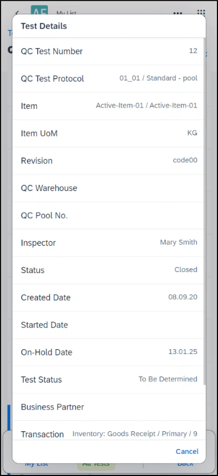Click the Cancel button in Test Details
Viewport: 218px width, 476px height.
187,451
